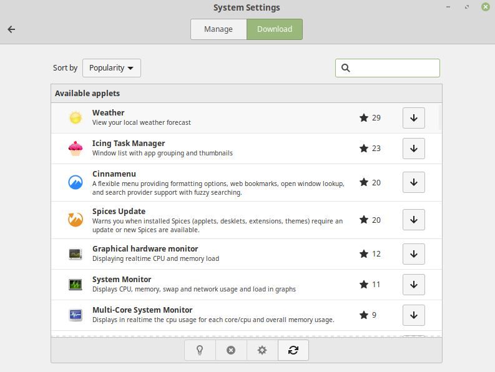Click the Icing Task Manager cupcake icon
Image resolution: width=495 pixels, height=372 pixels.
(76, 149)
